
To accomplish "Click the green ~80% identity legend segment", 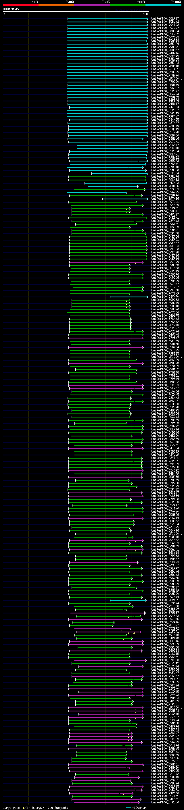I will 128,5.
